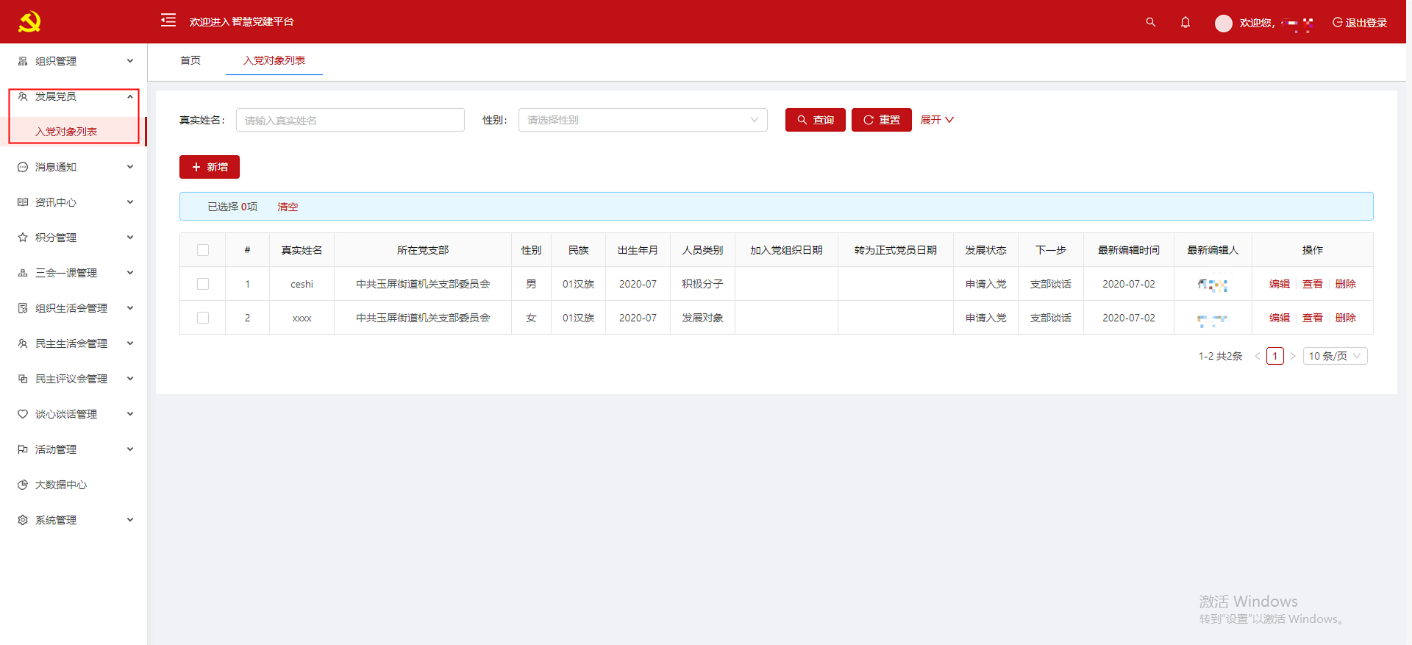Go to previous page arrow
The image size is (1412, 645).
tap(1258, 356)
